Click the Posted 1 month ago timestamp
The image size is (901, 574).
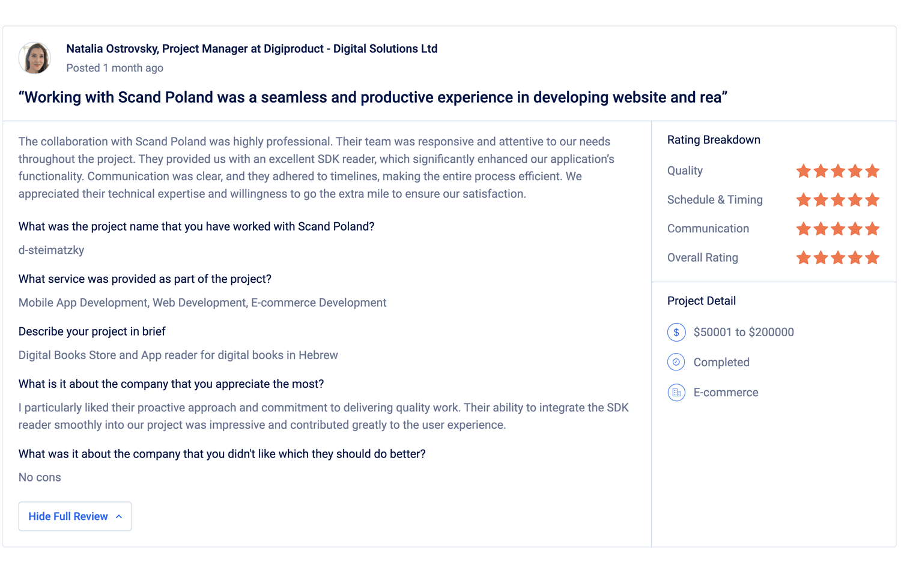coord(115,68)
